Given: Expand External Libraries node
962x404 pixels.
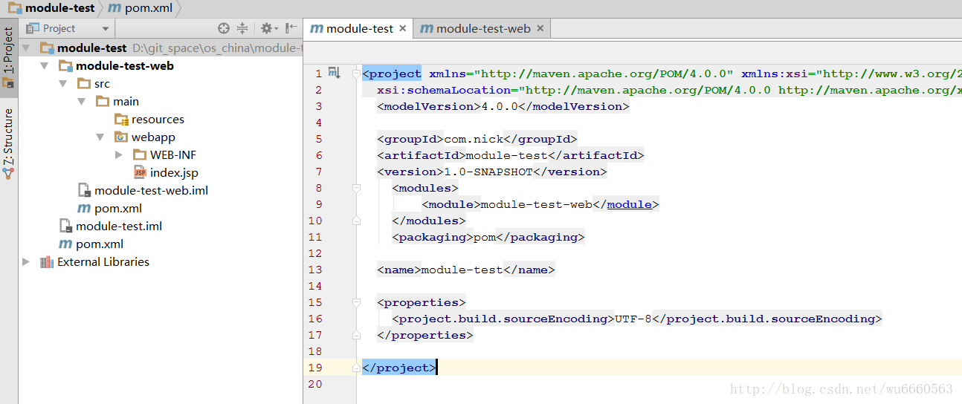Looking at the screenshot, I should [27, 261].
